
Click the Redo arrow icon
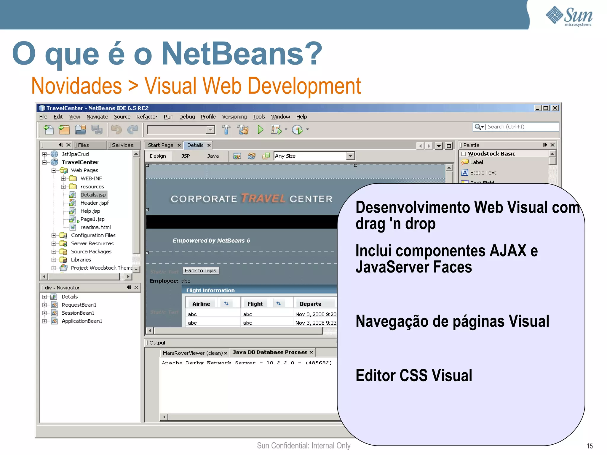coord(132,129)
